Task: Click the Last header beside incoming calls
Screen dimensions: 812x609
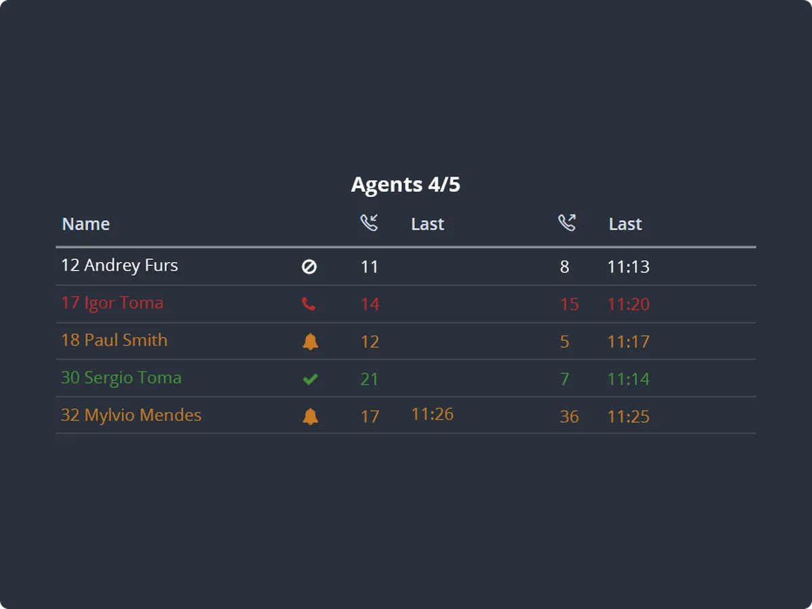Action: coord(428,224)
